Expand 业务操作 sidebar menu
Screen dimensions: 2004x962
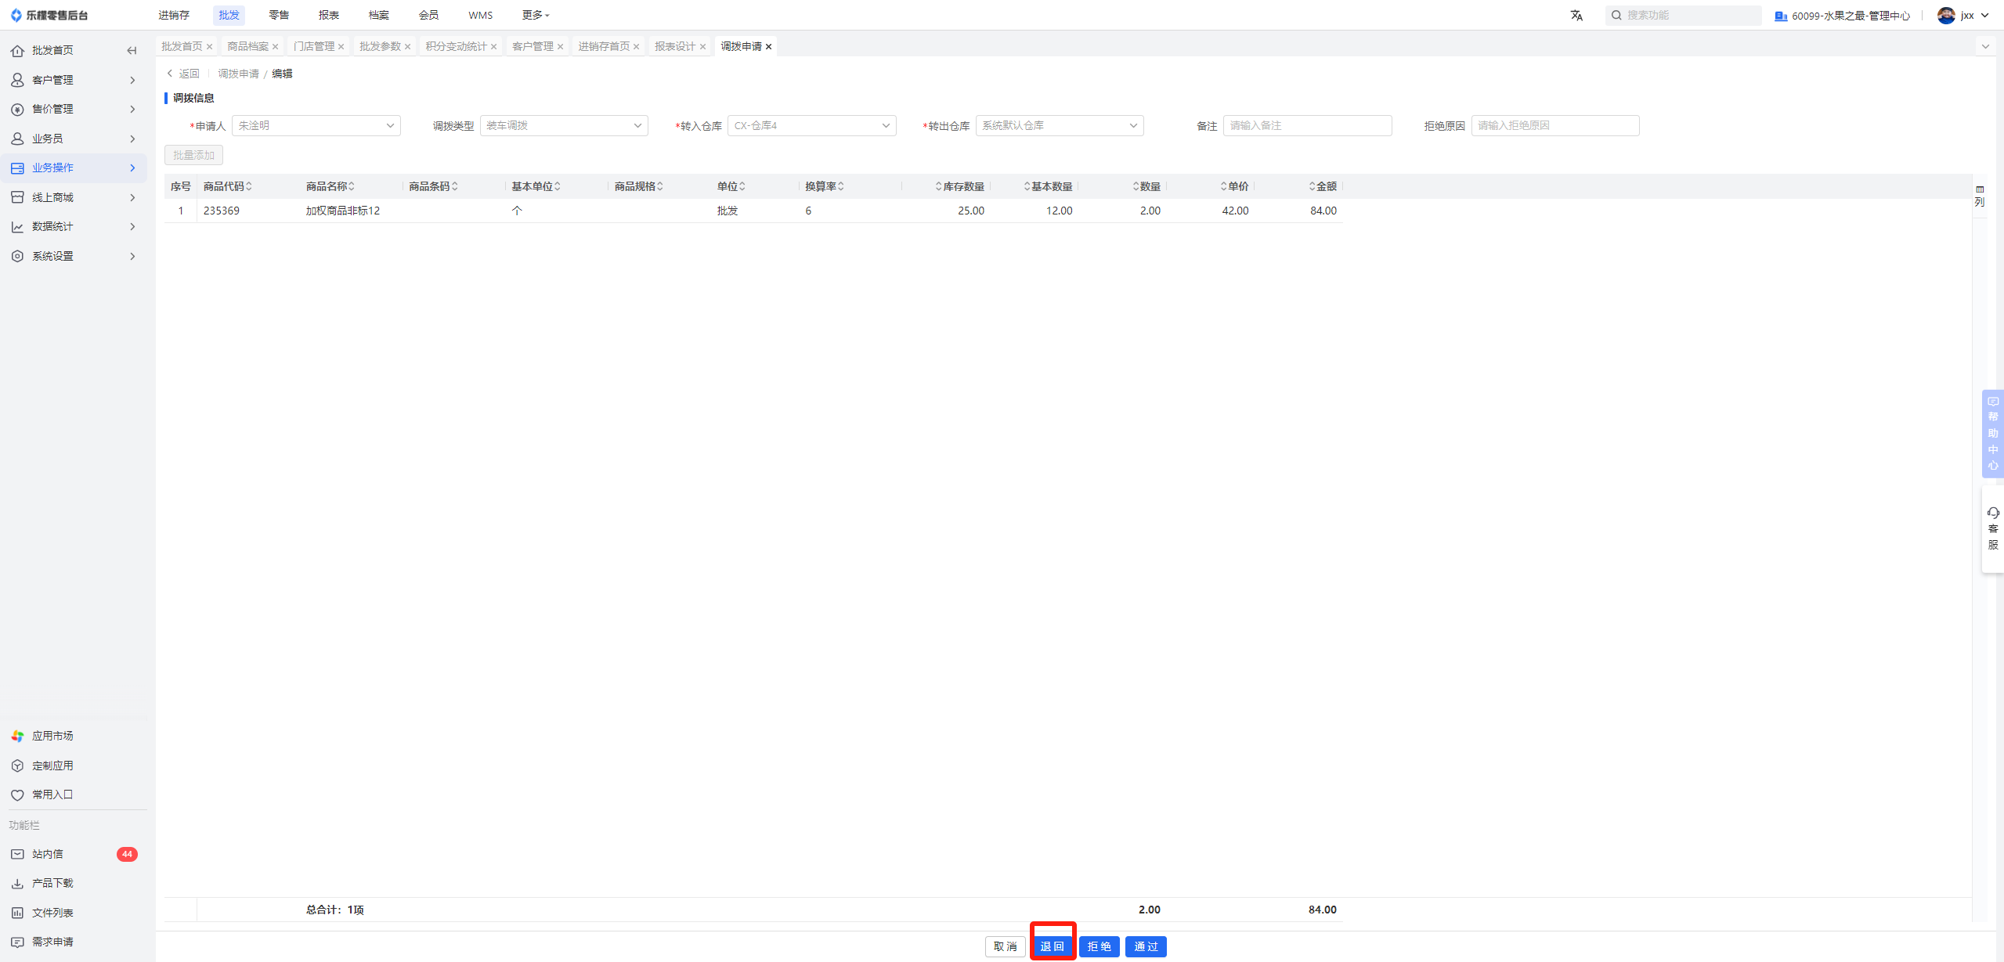click(74, 168)
